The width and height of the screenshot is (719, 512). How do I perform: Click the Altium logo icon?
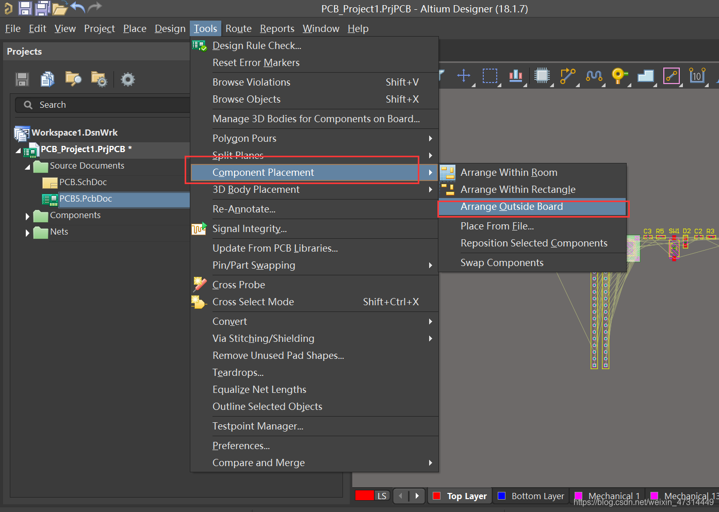pos(8,8)
